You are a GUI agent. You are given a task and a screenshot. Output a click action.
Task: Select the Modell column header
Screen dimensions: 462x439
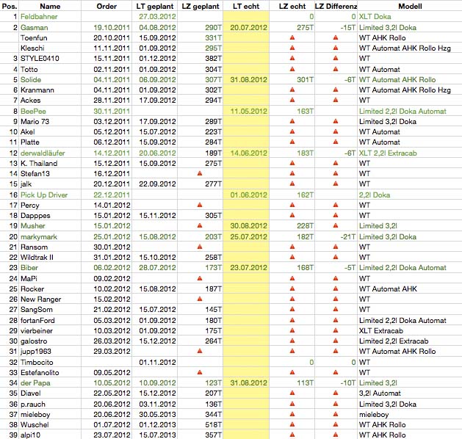pyautogui.click(x=410, y=6)
